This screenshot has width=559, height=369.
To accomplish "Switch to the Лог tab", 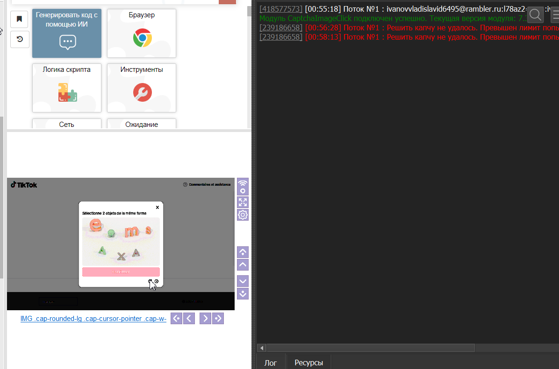I will 271,362.
